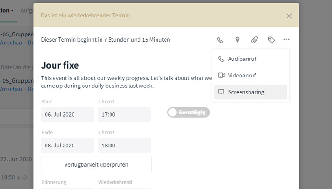This screenshot has width=332, height=189.
Task: Click the recurring clock icon beside 18:00
Action: coord(25,178)
